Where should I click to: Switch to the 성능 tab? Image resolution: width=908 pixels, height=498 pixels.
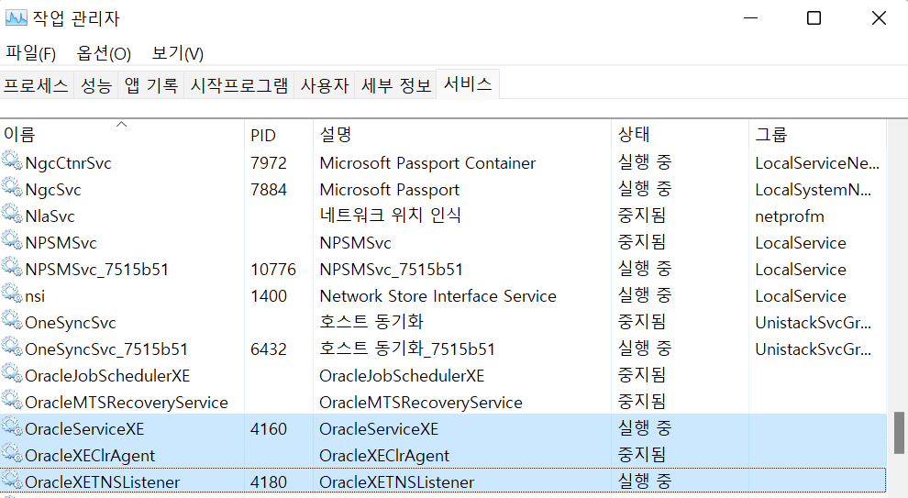pyautogui.click(x=96, y=85)
